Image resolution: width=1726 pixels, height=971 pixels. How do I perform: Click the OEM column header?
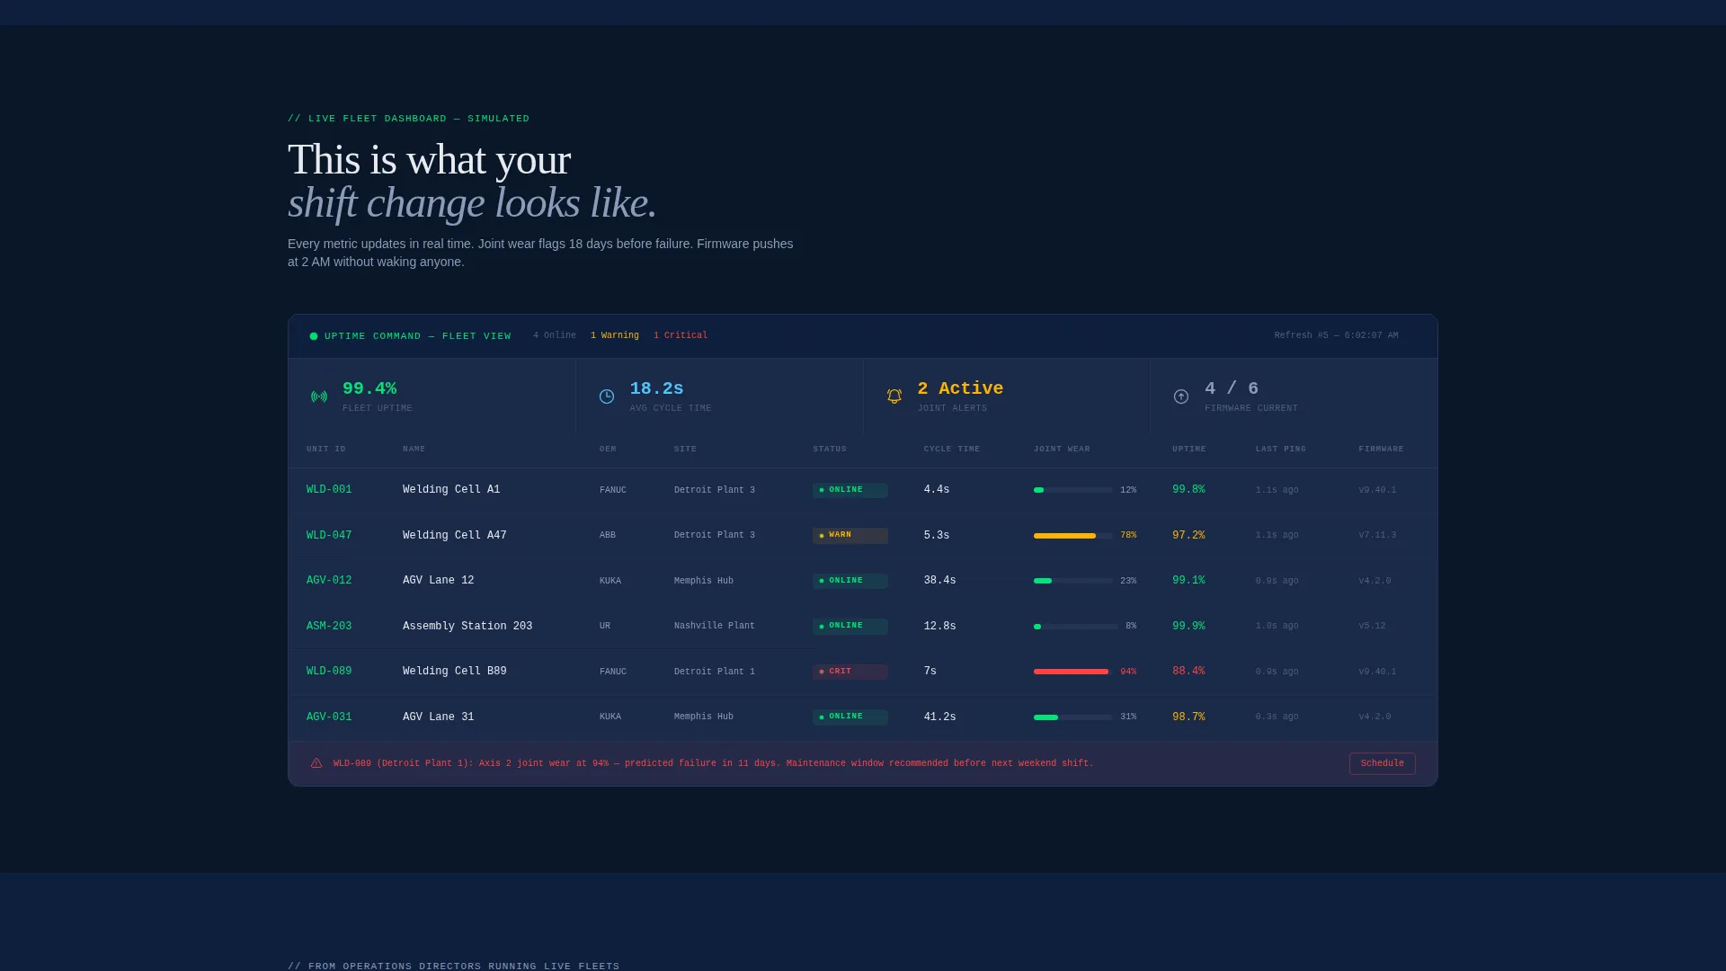tap(608, 449)
